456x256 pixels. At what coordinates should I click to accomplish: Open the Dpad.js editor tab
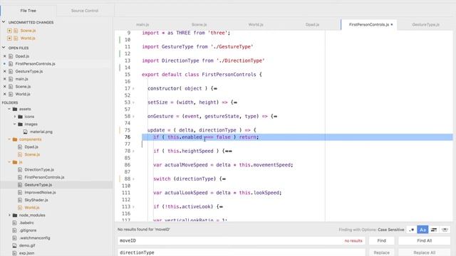[x=312, y=25]
